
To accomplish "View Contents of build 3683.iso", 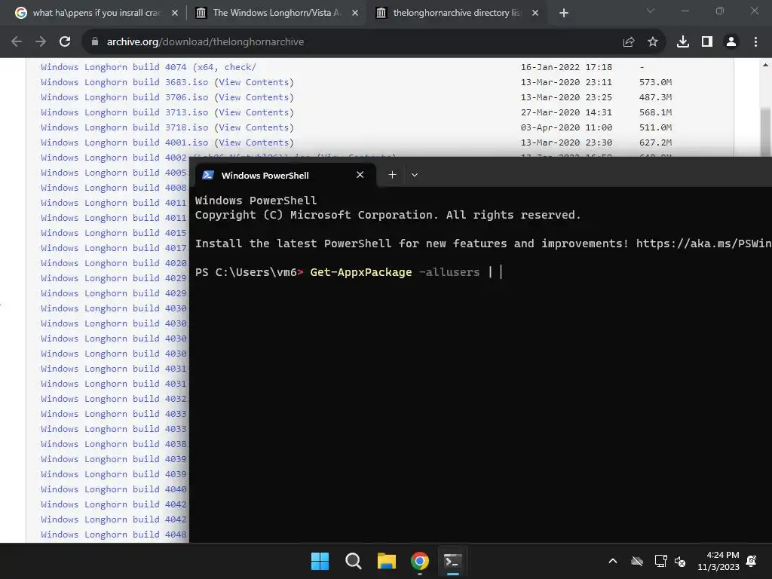I will [254, 82].
